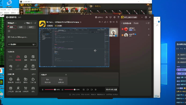
Task: Open the 福袋 gift bag interaction tool
Action: 26,57
